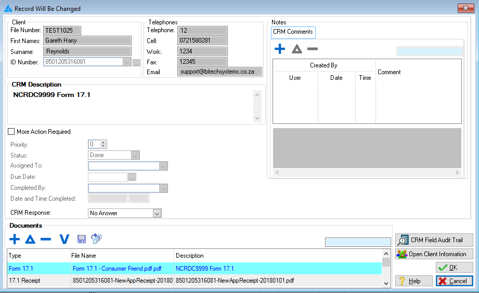Click the blue minus icon in Documents toolbar
Image resolution: width=479 pixels, height=293 pixels.
pyautogui.click(x=46, y=239)
